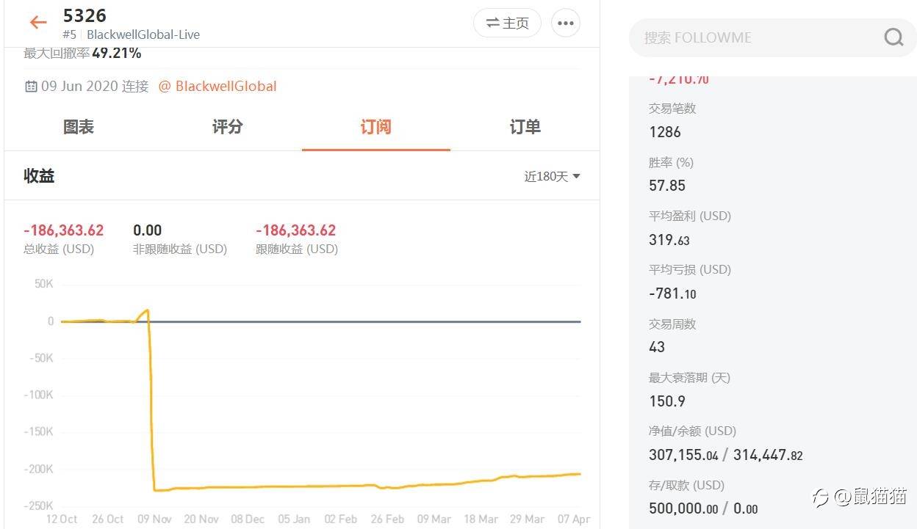The width and height of the screenshot is (917, 529).
Task: Click the 跟随收益 (USD) figure
Action: click(296, 230)
